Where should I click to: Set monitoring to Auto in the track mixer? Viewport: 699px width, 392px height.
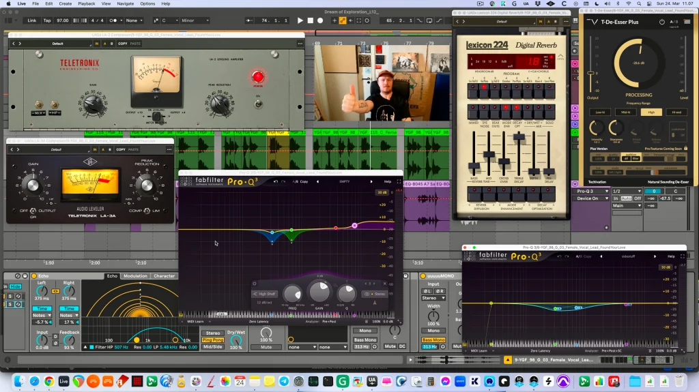tap(627, 198)
